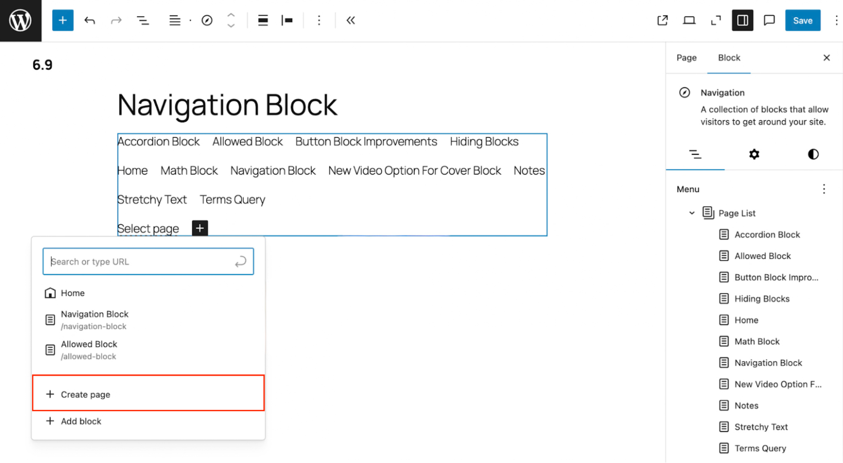This screenshot has width=843, height=463.
Task: Redo the last change
Action: [x=116, y=20]
